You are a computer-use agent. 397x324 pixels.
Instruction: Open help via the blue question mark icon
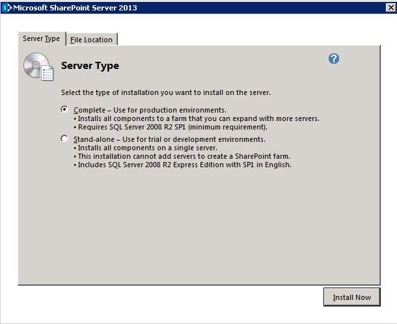pos(334,59)
